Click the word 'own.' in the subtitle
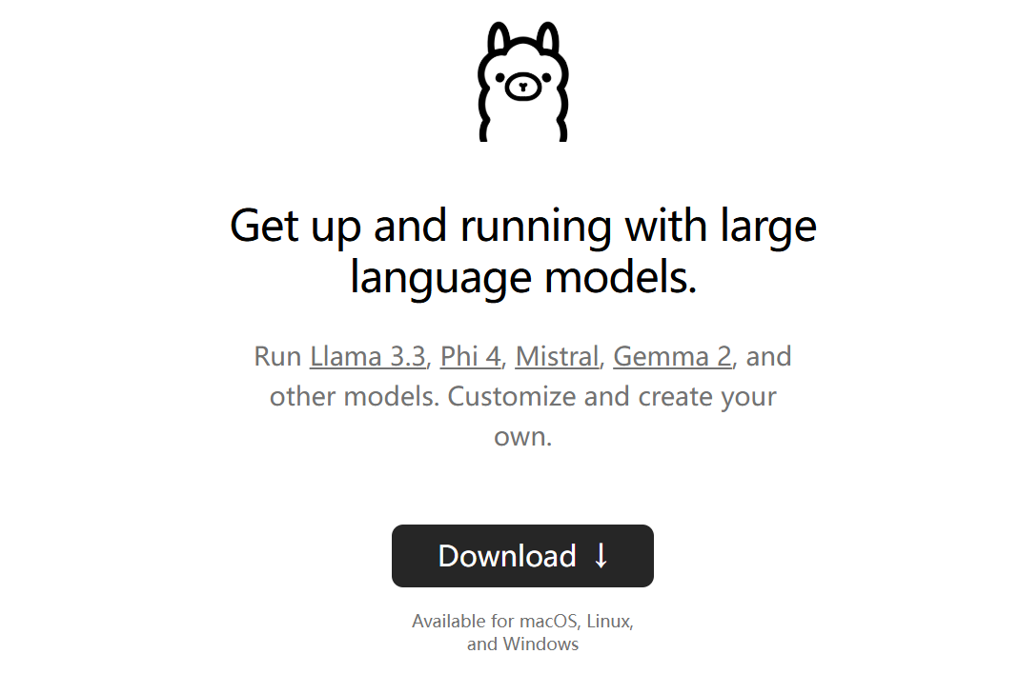Viewport: 1019px width, 674px height. pyautogui.click(x=523, y=437)
